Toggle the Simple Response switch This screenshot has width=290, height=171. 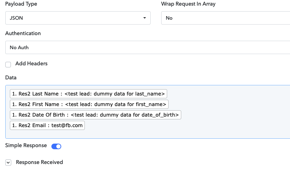(x=56, y=146)
